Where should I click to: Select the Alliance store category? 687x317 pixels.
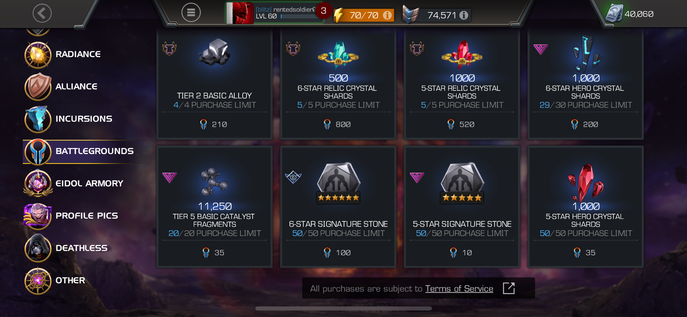pos(61,86)
